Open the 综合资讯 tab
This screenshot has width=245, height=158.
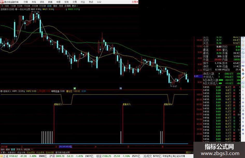click(x=31, y=152)
